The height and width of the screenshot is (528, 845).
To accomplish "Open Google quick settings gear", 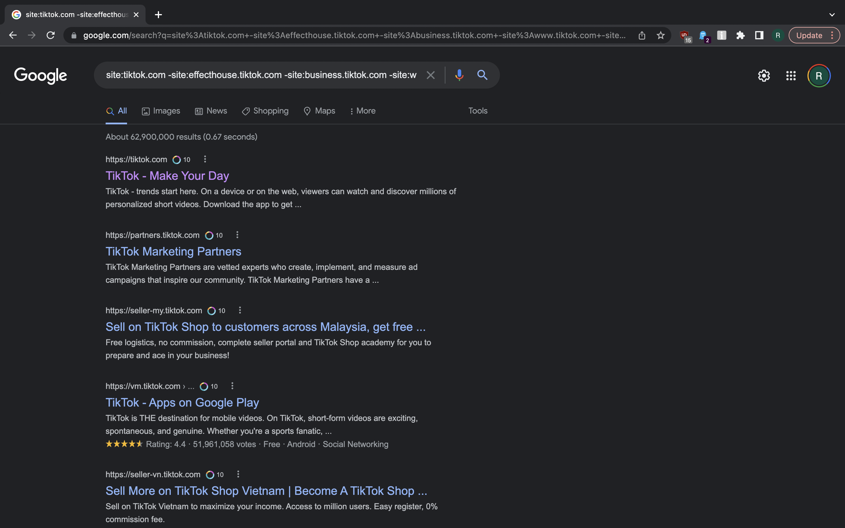I will tap(764, 76).
